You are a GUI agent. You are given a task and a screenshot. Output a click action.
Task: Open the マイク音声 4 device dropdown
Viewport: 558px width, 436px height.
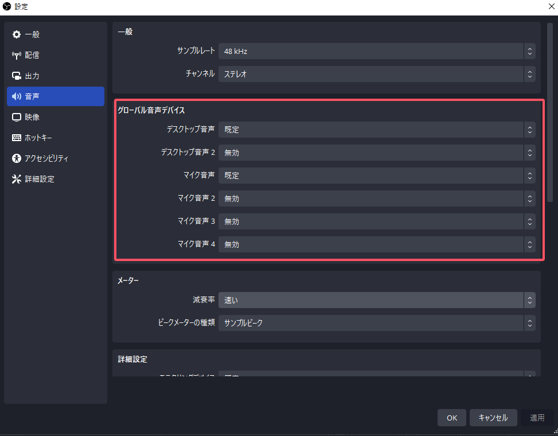[376, 244]
